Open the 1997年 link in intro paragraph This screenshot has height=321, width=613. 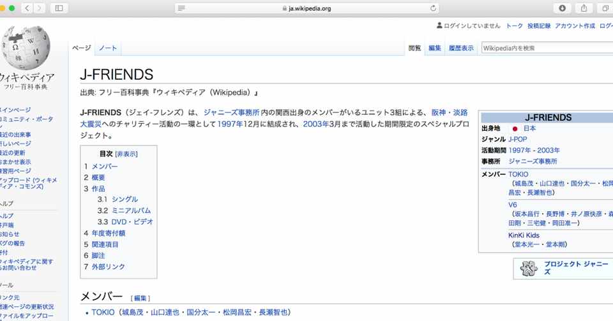pos(230,124)
